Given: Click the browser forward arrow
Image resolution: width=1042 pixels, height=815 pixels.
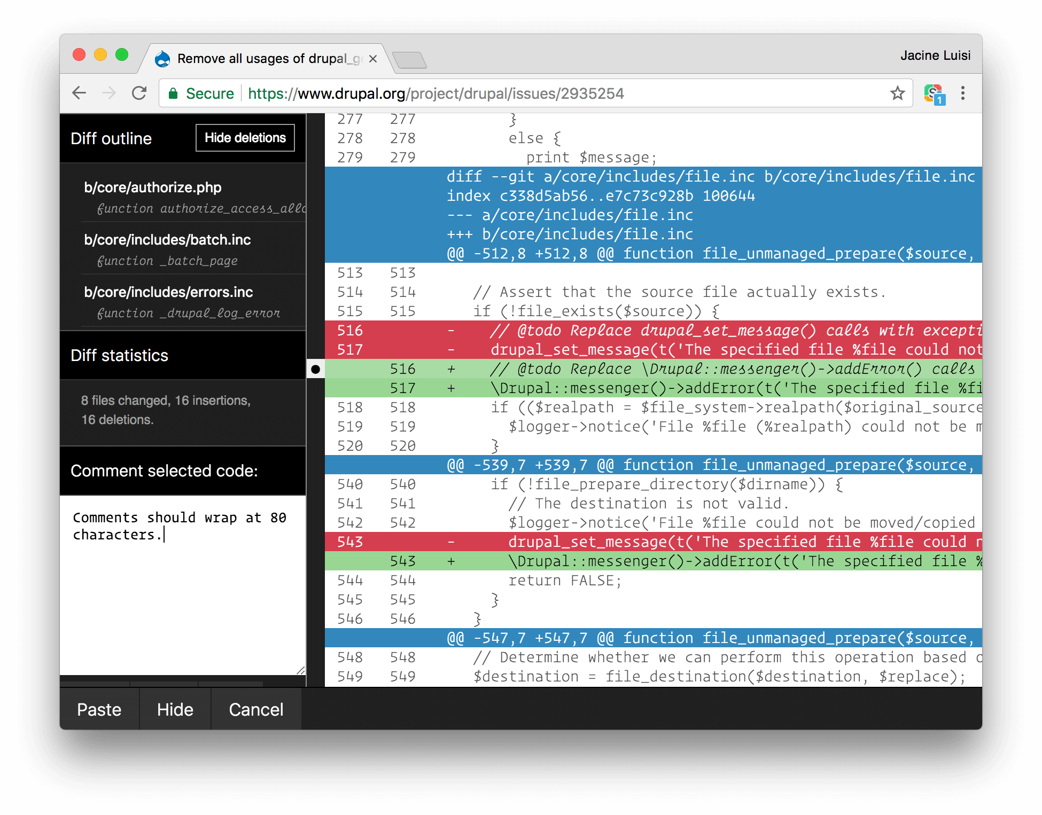Looking at the screenshot, I should click(x=109, y=93).
